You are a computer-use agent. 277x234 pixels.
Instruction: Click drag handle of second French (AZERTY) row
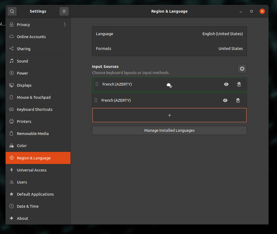[x=96, y=100]
